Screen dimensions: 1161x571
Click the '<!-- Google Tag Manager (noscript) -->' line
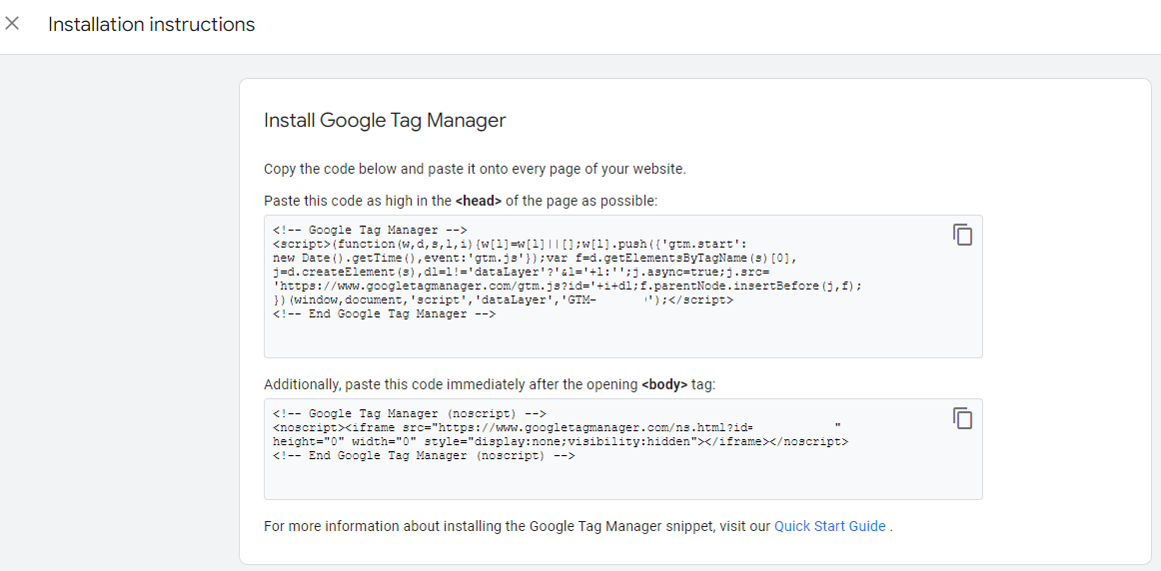pyautogui.click(x=409, y=414)
